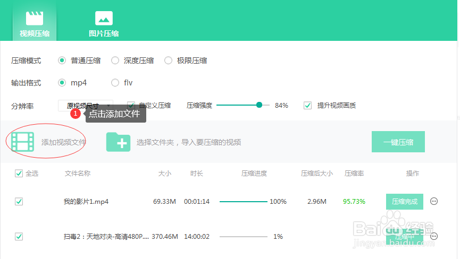Click the 时长 column header
The height and width of the screenshot is (259, 460).
[x=197, y=174]
